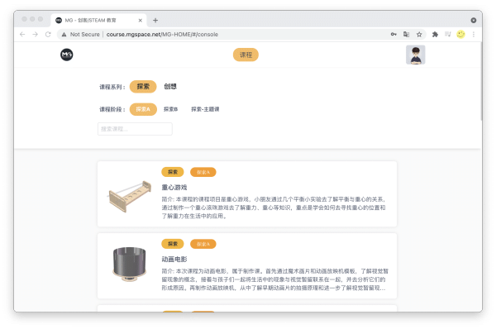The height and width of the screenshot is (329, 496).
Task: Click the address bar URL
Action: tap(162, 34)
